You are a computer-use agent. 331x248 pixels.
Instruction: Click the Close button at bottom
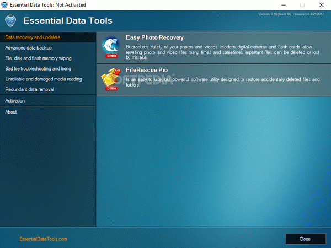pyautogui.click(x=306, y=239)
